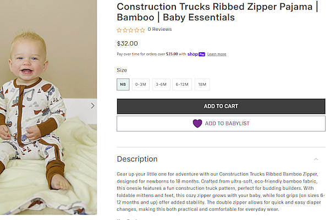Click the first rating star
The height and width of the screenshot is (220, 330).
point(119,30)
